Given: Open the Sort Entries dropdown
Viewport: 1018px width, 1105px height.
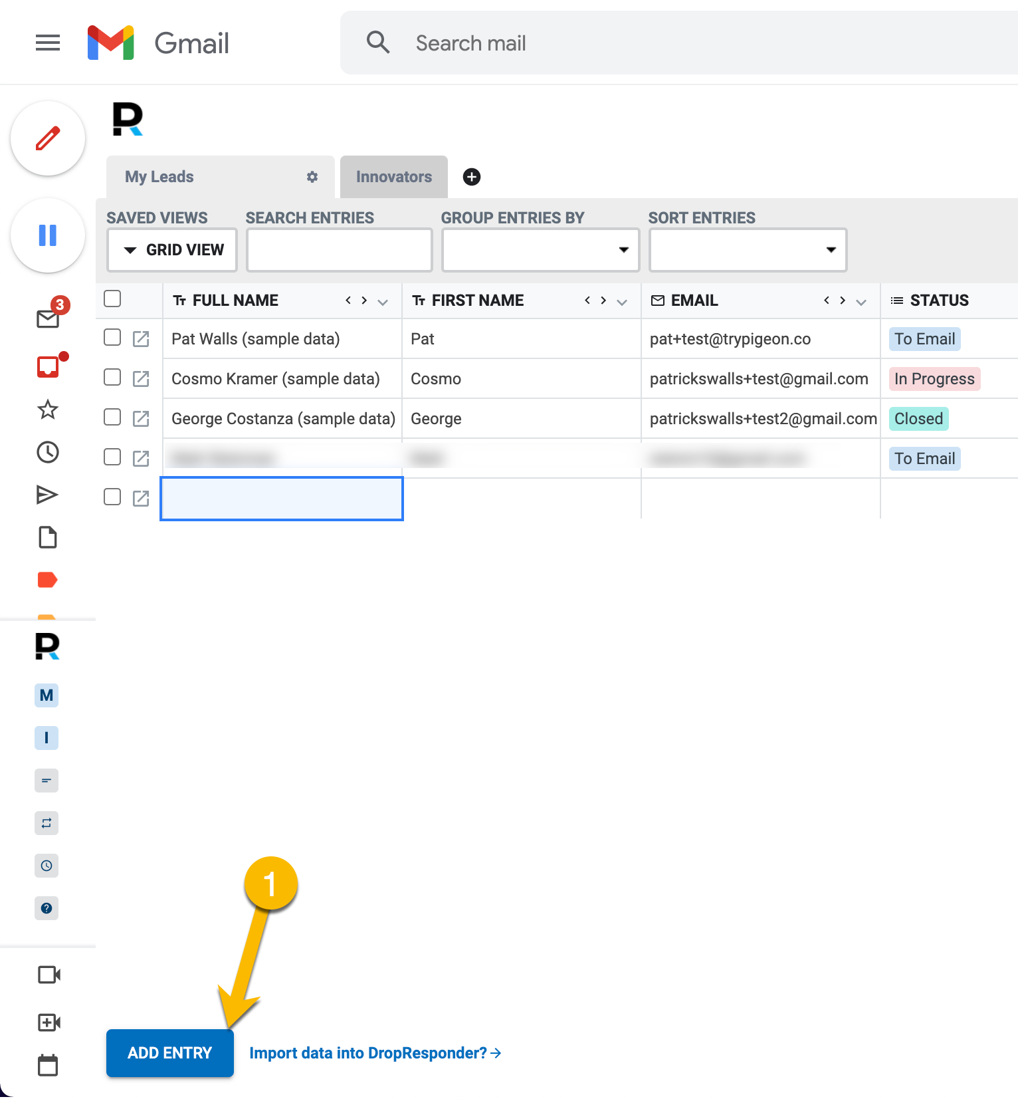Looking at the screenshot, I should coord(748,250).
